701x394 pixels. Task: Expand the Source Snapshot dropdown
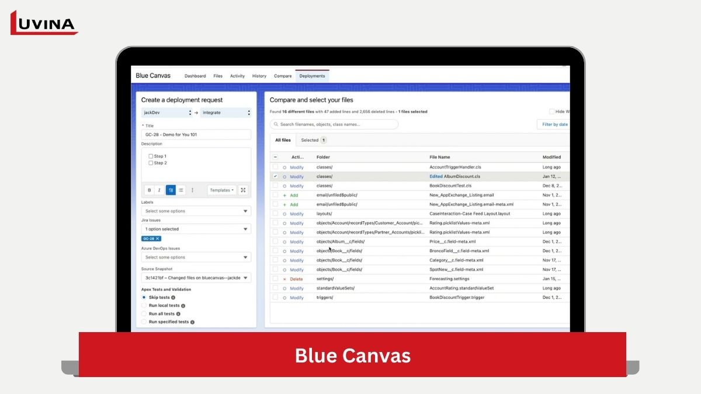coord(196,278)
